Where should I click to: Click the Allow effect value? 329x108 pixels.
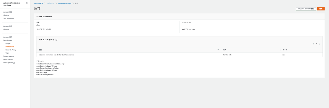(38, 25)
